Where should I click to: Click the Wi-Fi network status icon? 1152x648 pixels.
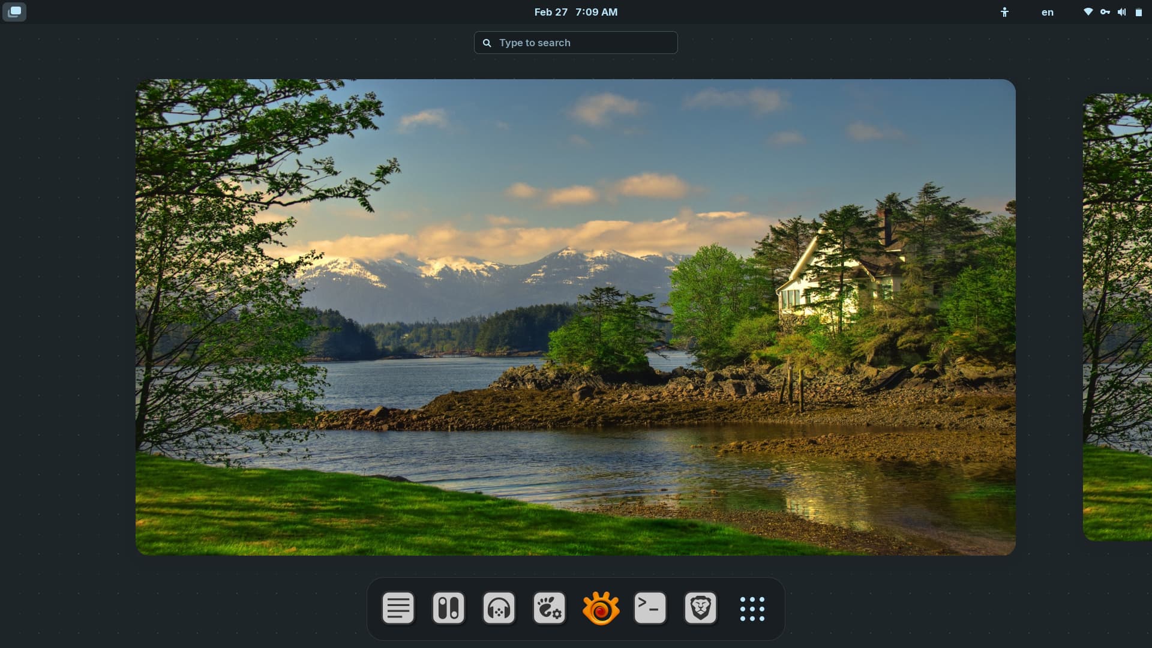(1088, 12)
